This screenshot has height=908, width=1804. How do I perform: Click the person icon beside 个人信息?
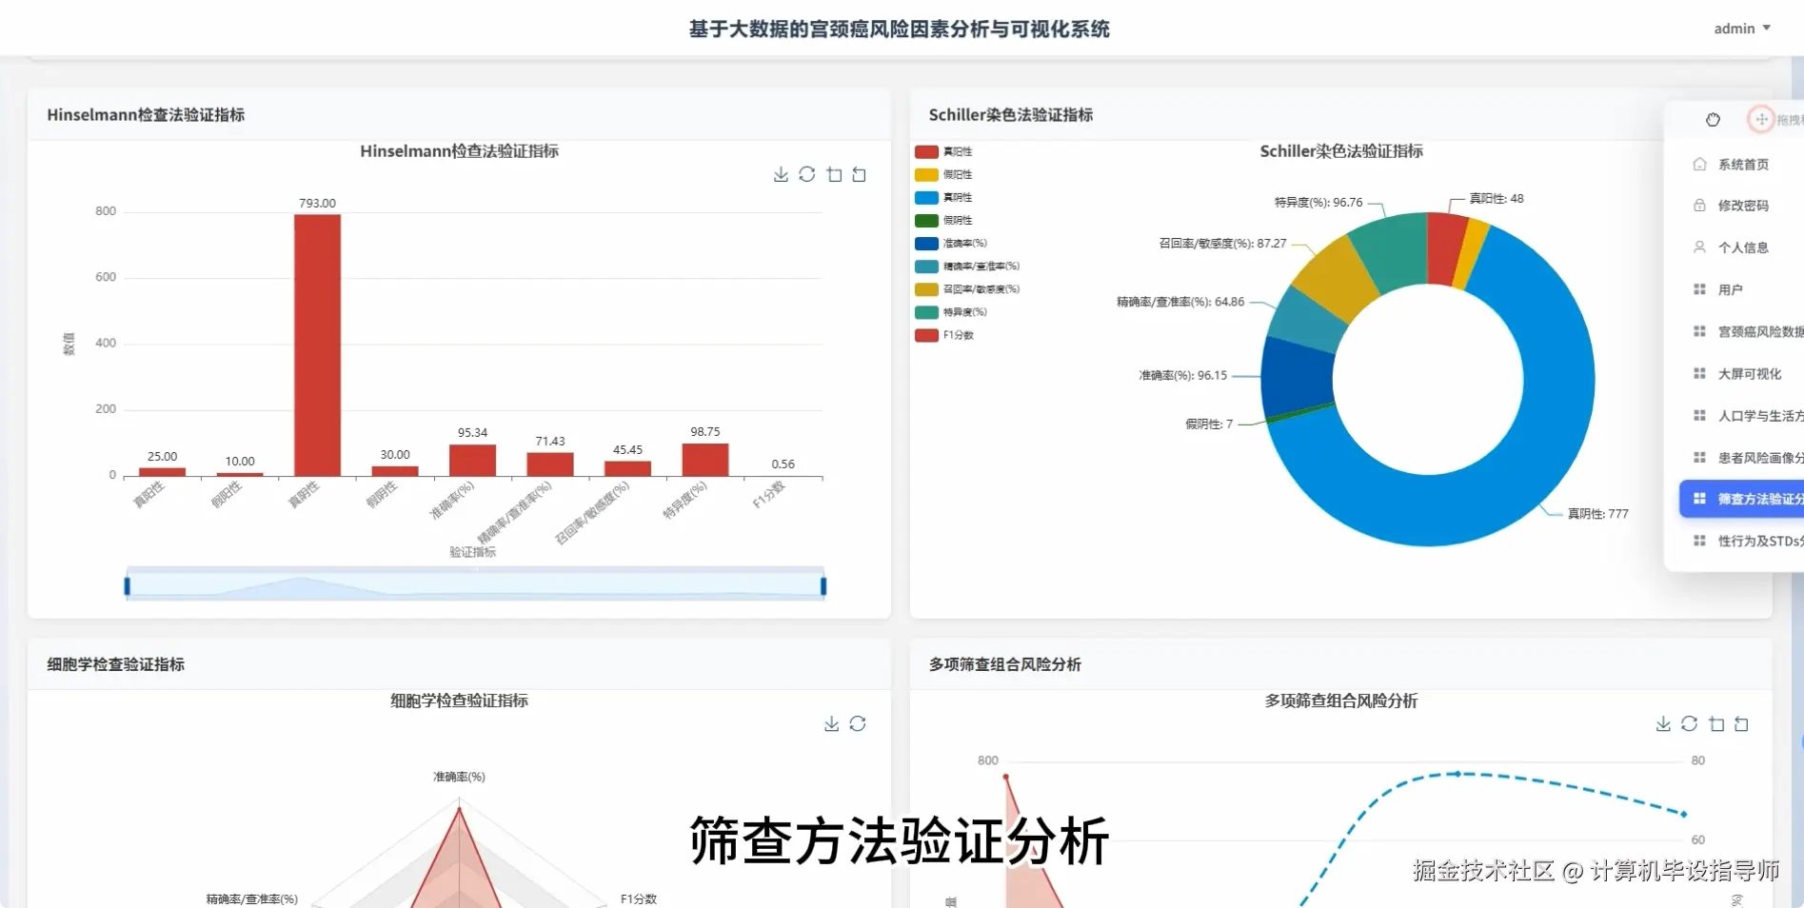click(x=1699, y=247)
